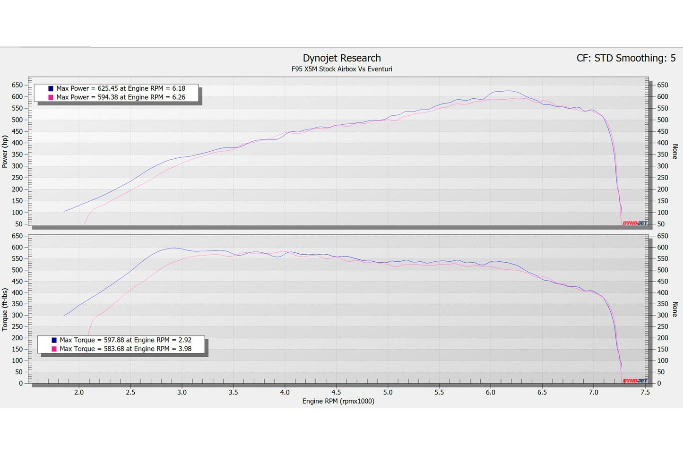Click the Dynojet Research chart title
This screenshot has height=455, width=683.
pos(341,58)
